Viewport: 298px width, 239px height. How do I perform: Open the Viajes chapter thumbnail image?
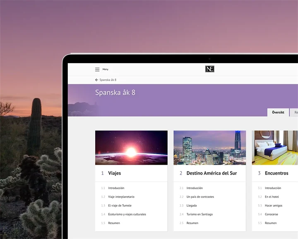(x=131, y=148)
